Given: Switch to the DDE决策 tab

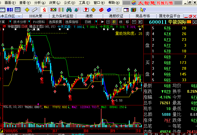Looking at the screenshot, I should (36, 16).
